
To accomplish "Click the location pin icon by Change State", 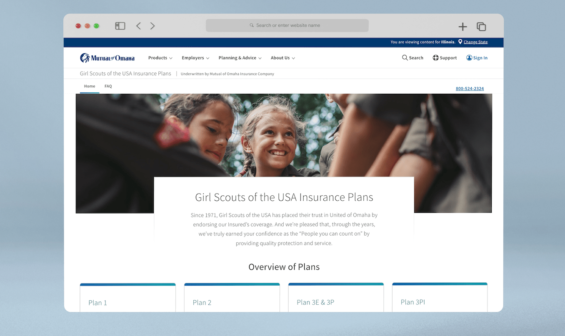I will 460,42.
